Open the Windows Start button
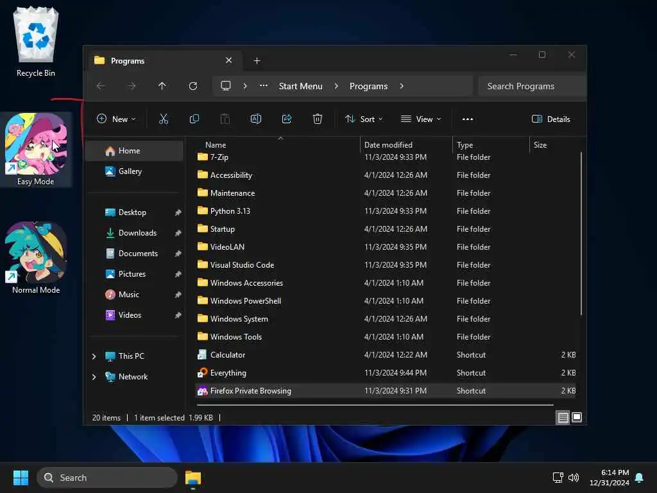Image resolution: width=657 pixels, height=493 pixels. [x=21, y=478]
